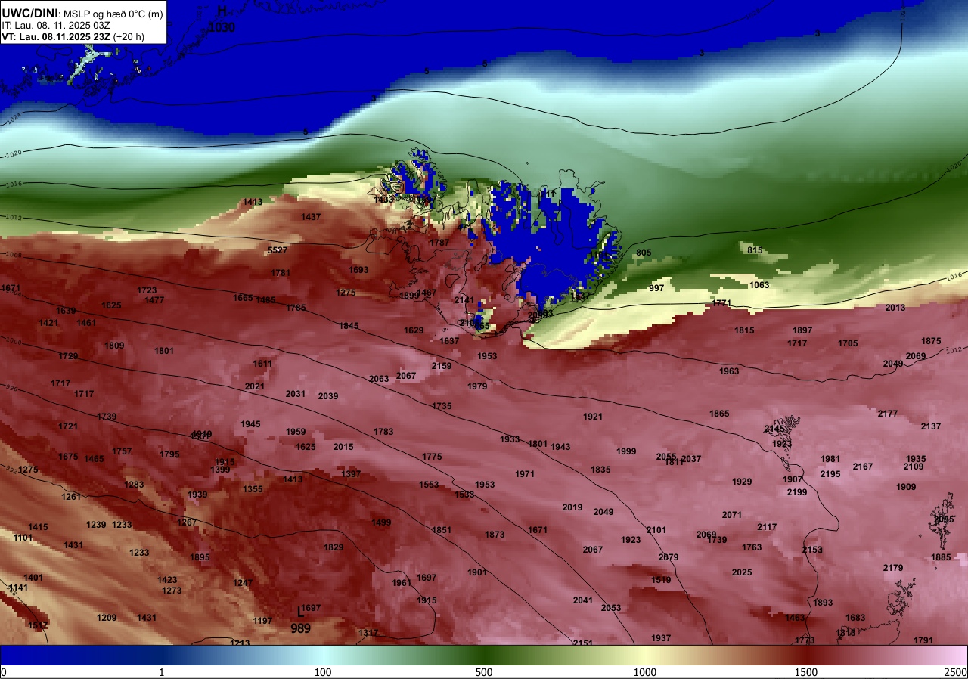The height and width of the screenshot is (679, 968).
Task: Click the height value 1063
Action: pos(759,285)
